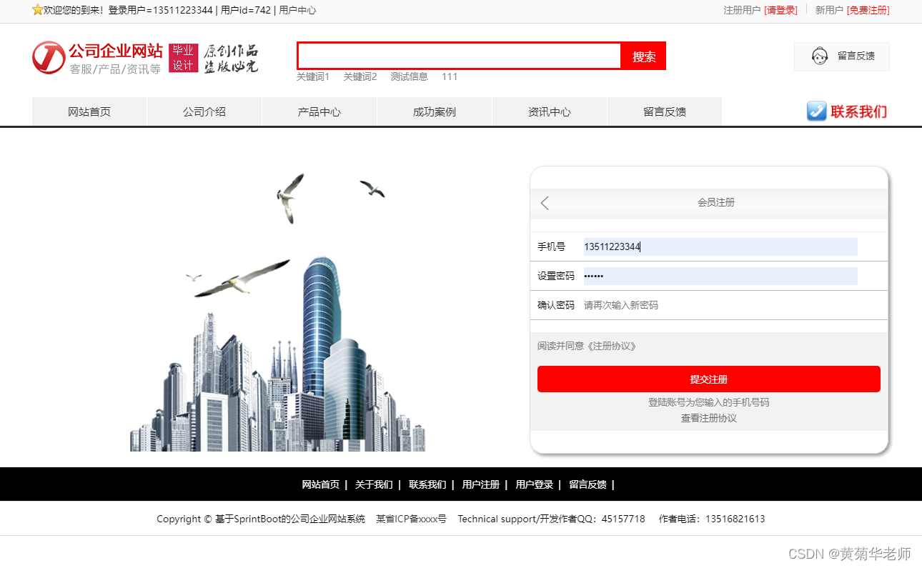
Task: Click the 会员注册 panel title
Action: point(716,203)
